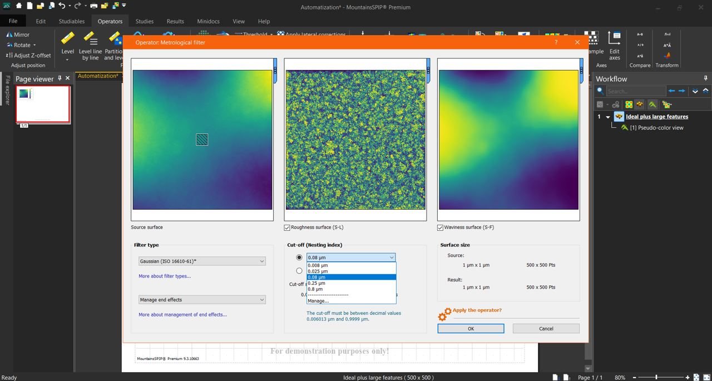Click the New document icon in quick access toolbar

point(29,6)
